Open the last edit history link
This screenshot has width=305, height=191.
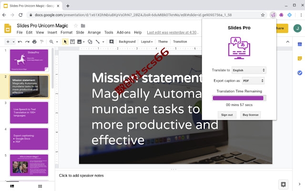(173, 32)
